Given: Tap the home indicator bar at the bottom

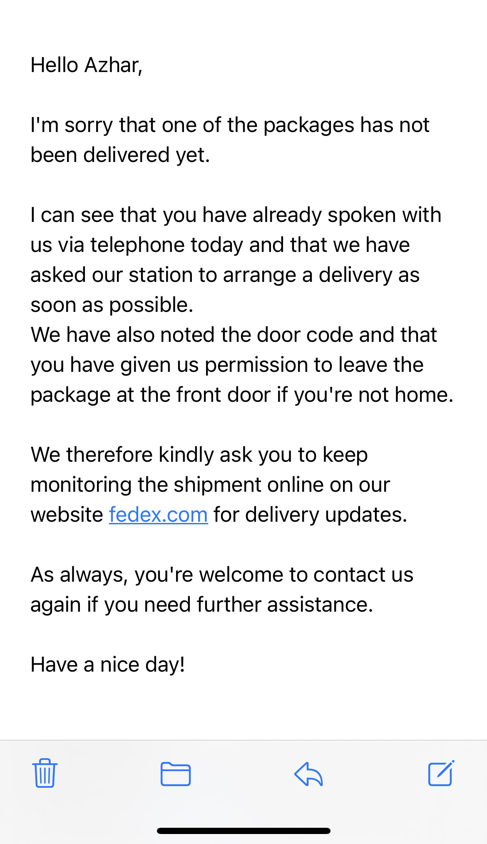Looking at the screenshot, I should [x=243, y=831].
